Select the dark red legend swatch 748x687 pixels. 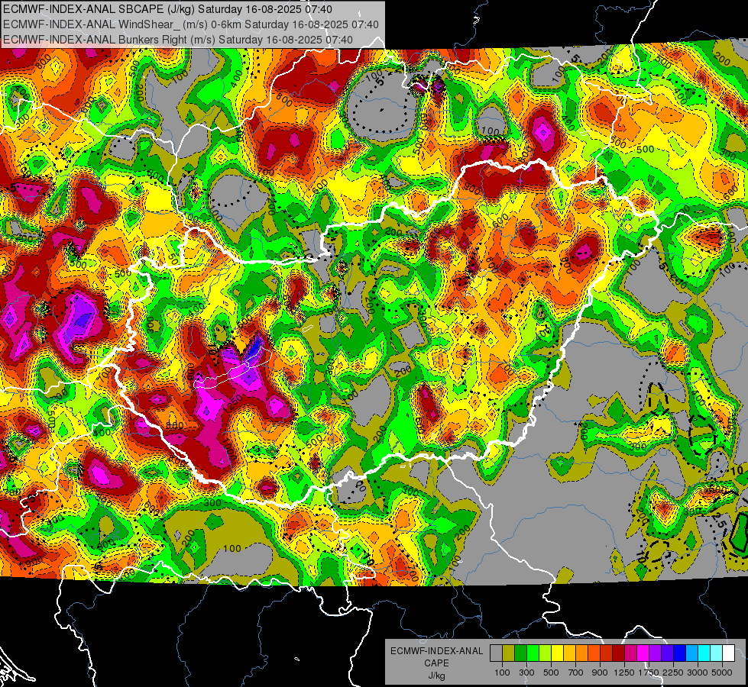point(619,653)
